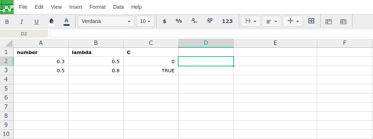Toggle underline formatting button

pyautogui.click(x=36, y=22)
